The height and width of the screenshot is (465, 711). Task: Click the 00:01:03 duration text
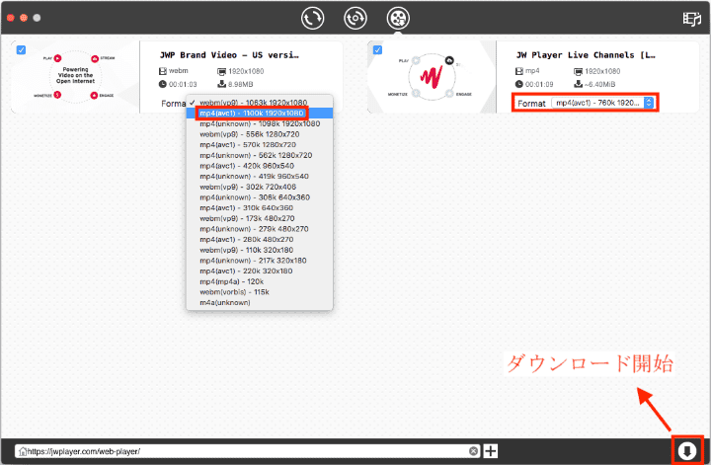[x=183, y=84]
